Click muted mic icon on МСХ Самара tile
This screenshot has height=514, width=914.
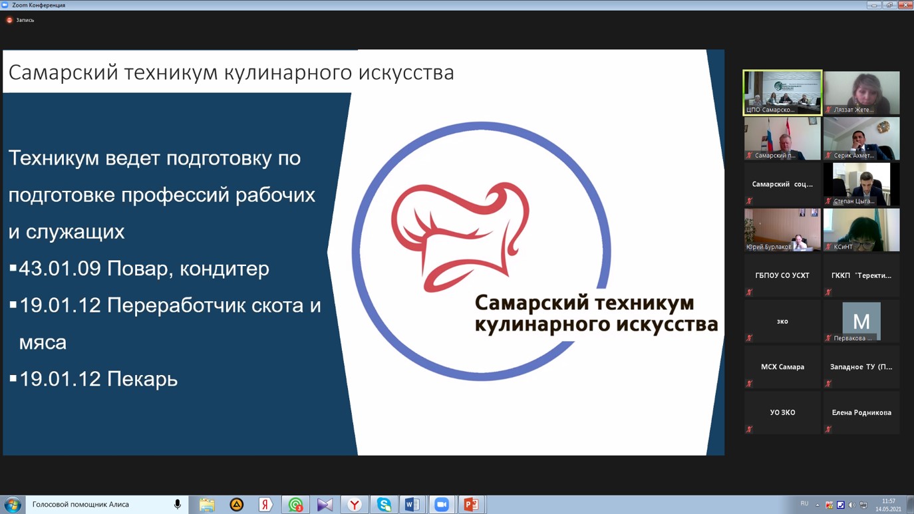[749, 384]
